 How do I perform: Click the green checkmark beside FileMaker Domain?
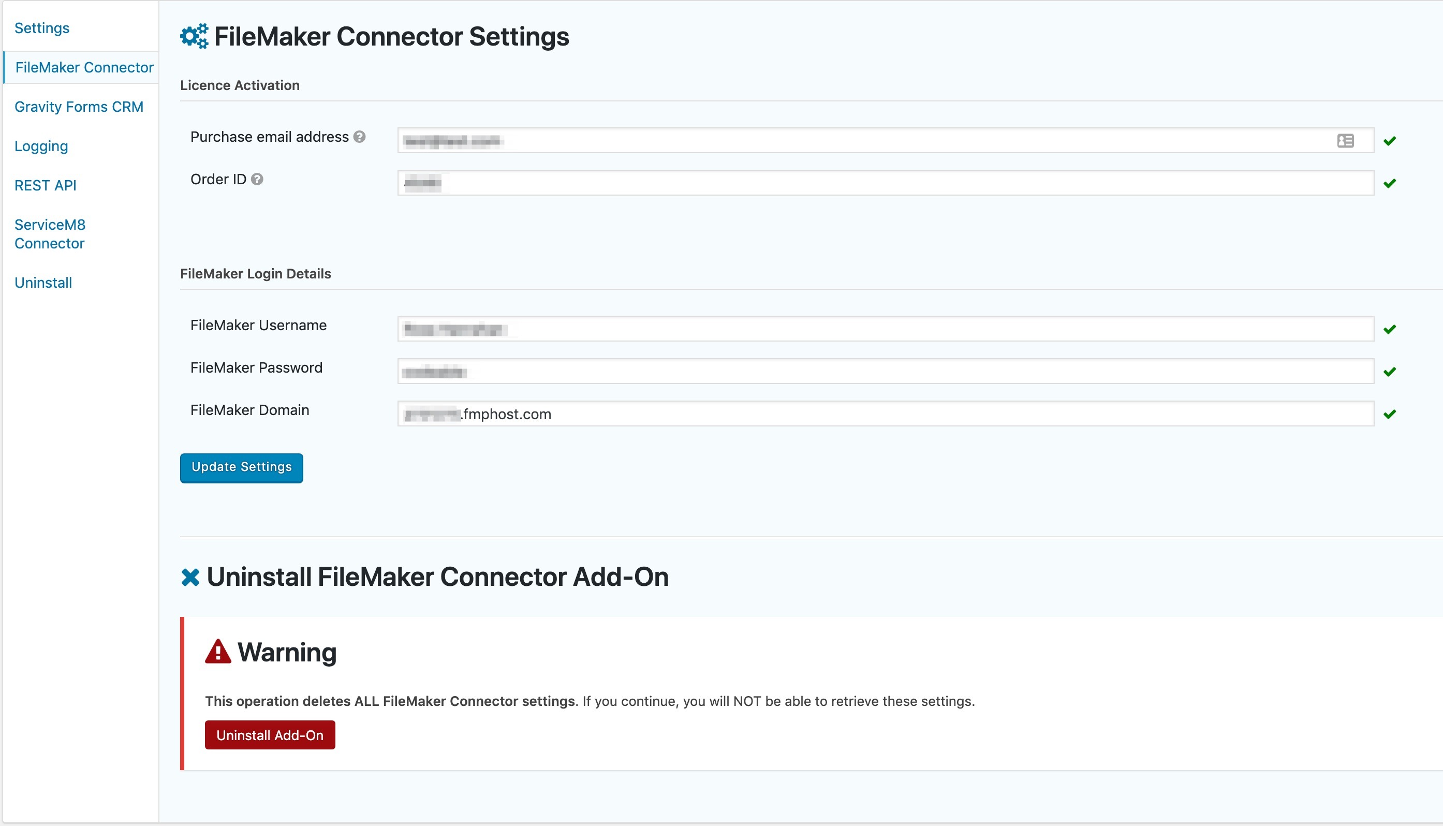pos(1390,414)
